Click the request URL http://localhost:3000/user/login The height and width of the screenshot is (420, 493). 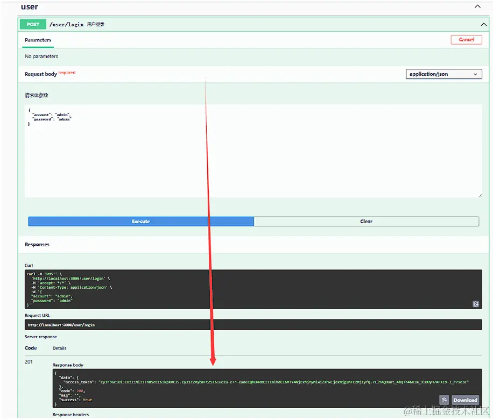61,325
